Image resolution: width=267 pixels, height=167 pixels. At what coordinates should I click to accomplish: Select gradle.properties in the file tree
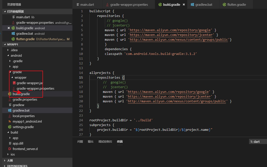point(25,99)
